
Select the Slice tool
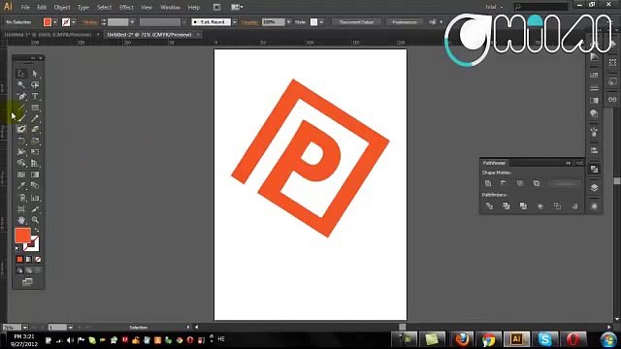[35, 209]
